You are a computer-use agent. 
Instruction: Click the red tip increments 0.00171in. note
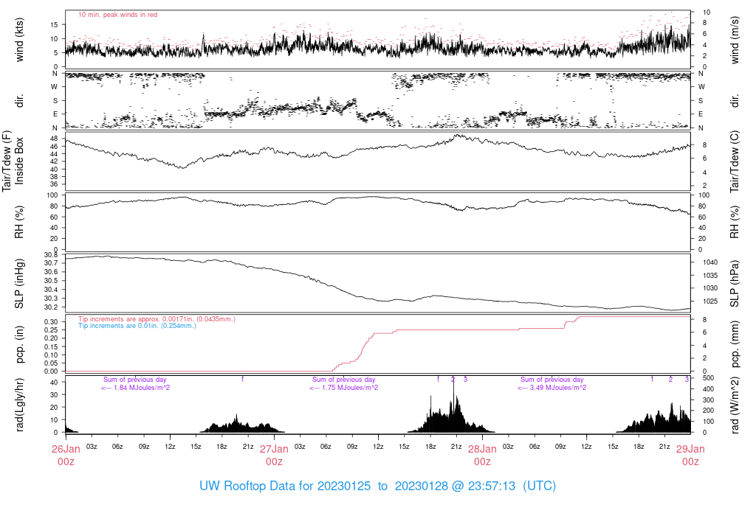click(157, 319)
